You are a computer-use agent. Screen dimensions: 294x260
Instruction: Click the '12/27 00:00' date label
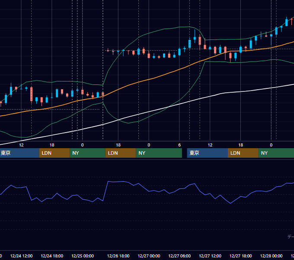point(149,256)
